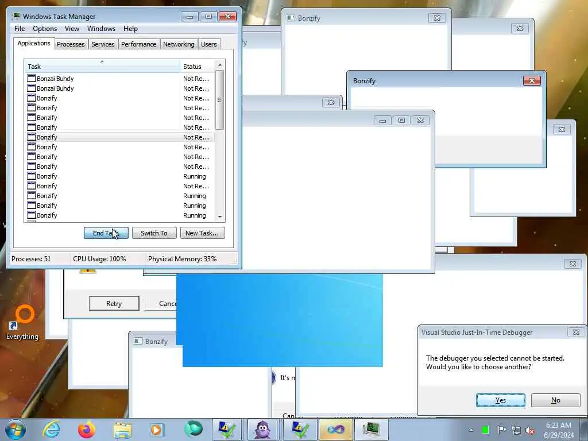Click the task list scroll-up arrow
The image size is (588, 441).
click(x=220, y=65)
